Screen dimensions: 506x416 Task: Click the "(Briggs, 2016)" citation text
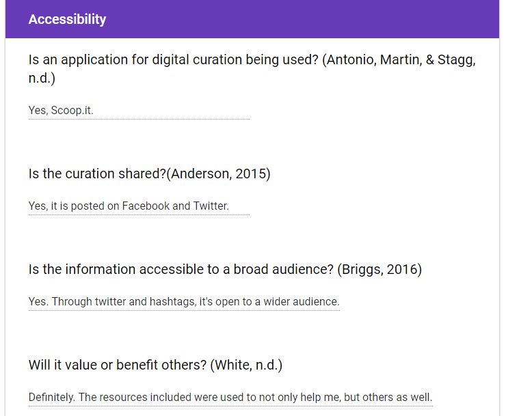(379, 270)
